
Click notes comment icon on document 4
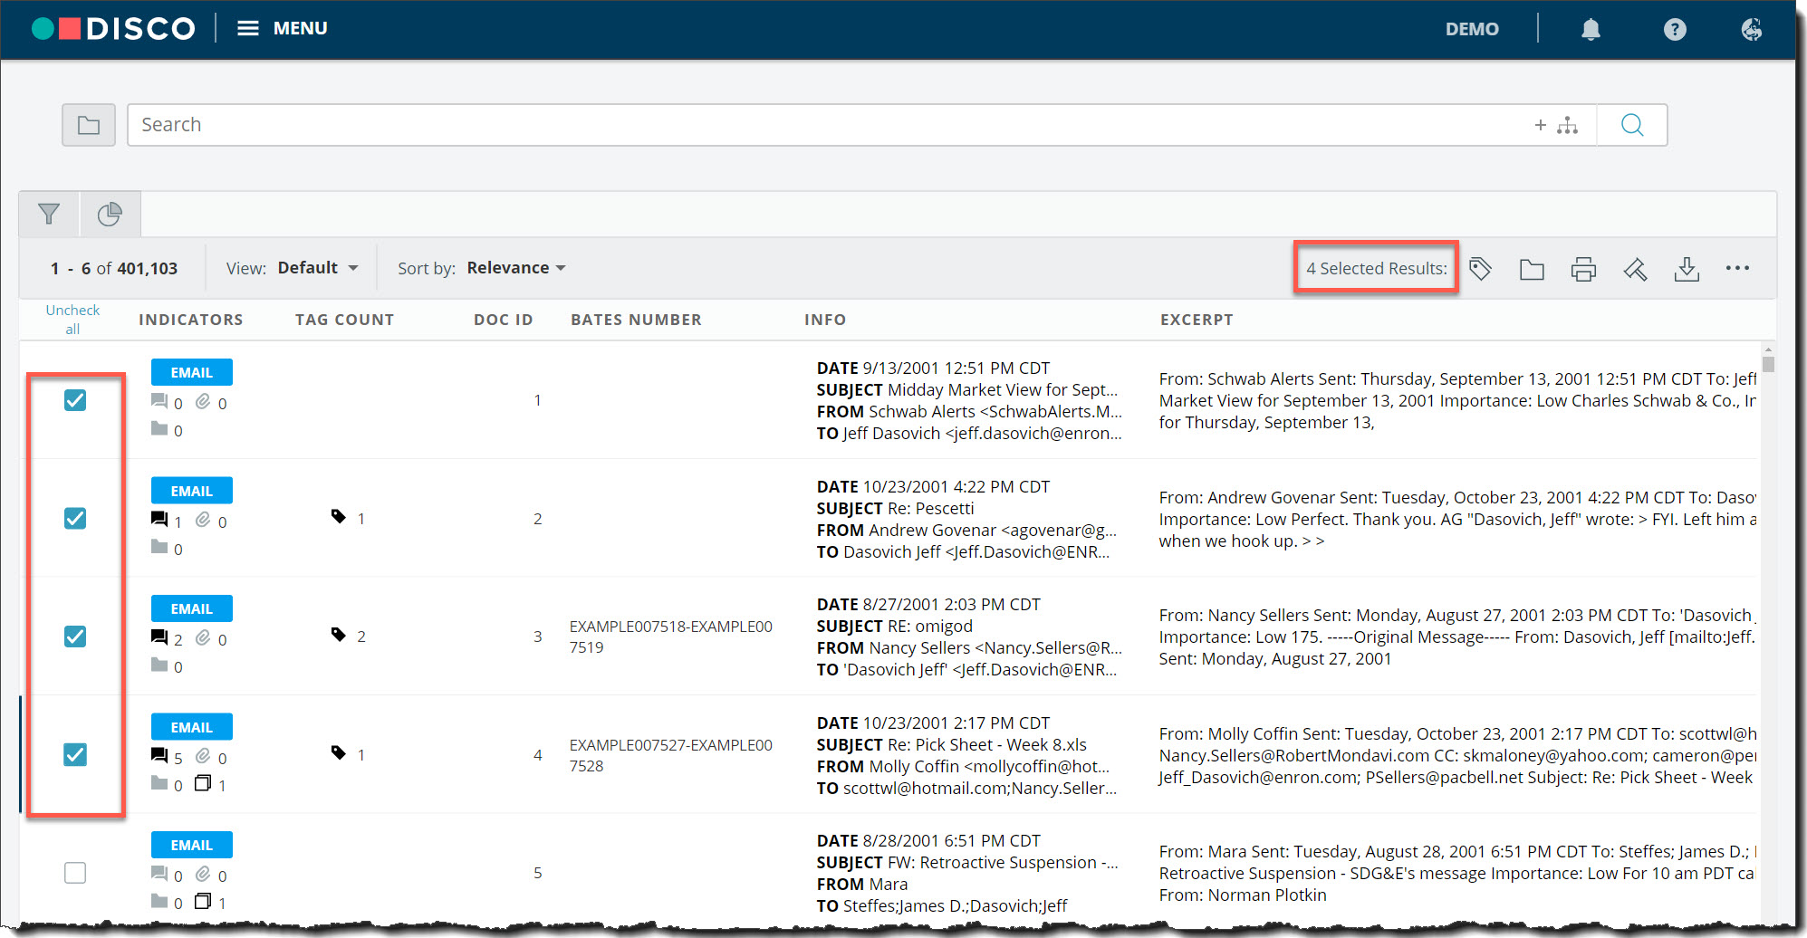click(159, 756)
